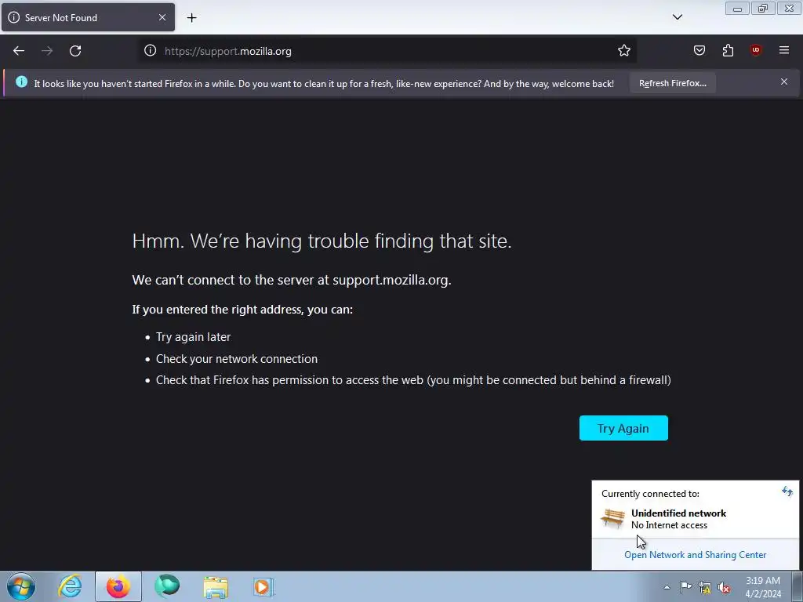Open Network and Sharing Center

(x=695, y=555)
